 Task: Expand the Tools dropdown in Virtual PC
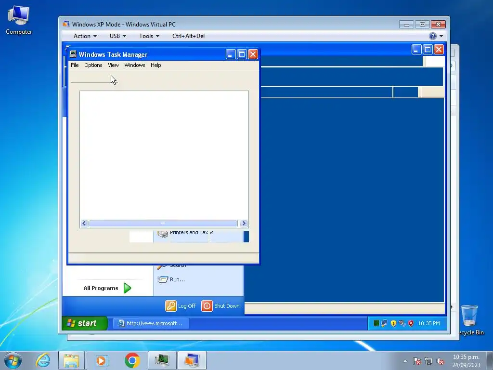[149, 36]
